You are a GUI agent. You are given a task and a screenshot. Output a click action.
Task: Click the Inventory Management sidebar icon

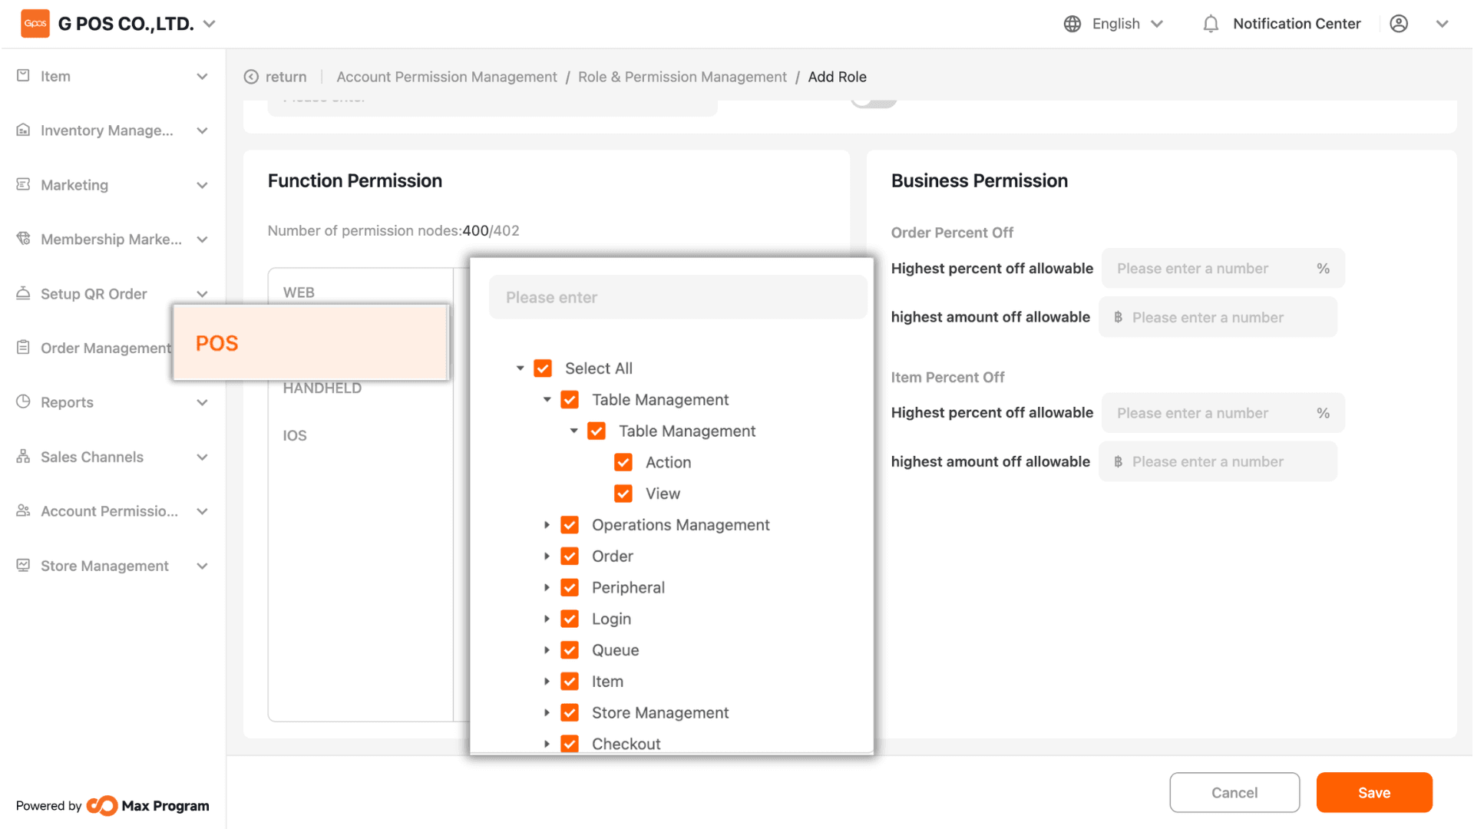point(23,130)
